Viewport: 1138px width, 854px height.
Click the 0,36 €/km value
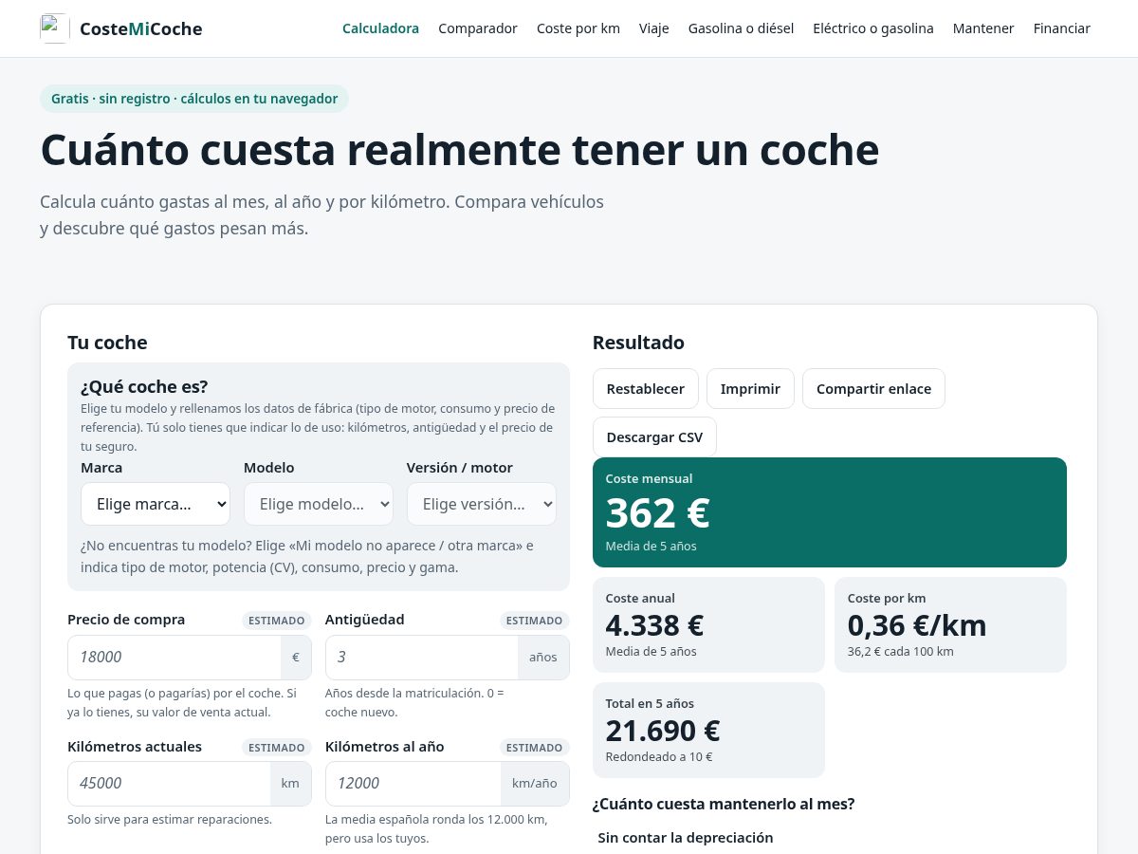click(x=917, y=625)
